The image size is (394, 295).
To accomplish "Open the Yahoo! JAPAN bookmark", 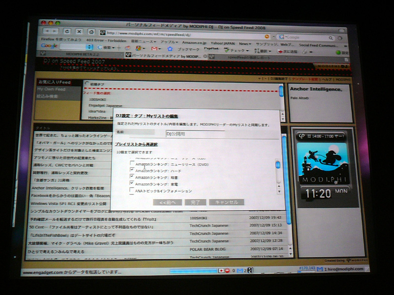I will [x=223, y=43].
